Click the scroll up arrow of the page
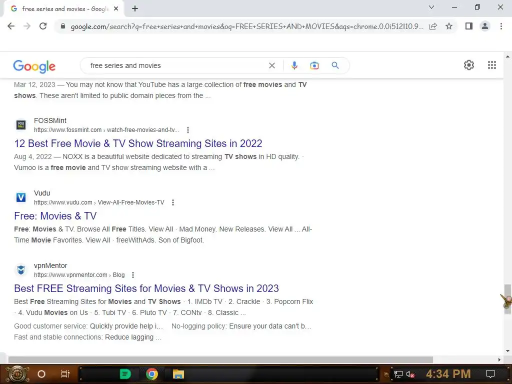The image size is (512, 384). point(507,56)
